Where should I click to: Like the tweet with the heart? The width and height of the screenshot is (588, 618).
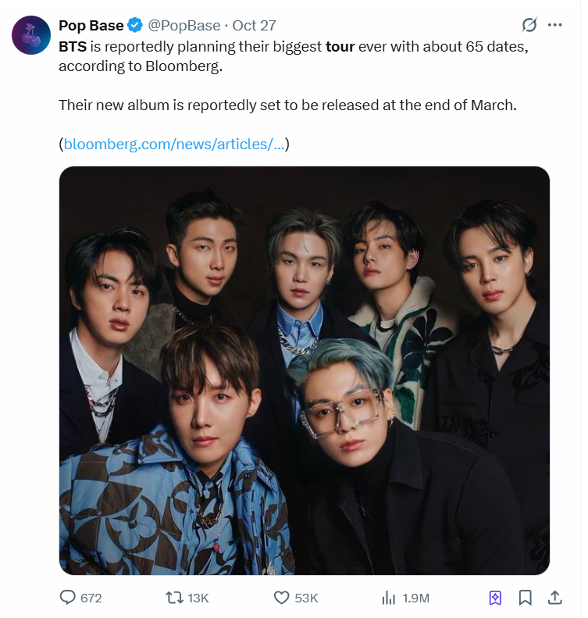pyautogui.click(x=282, y=598)
